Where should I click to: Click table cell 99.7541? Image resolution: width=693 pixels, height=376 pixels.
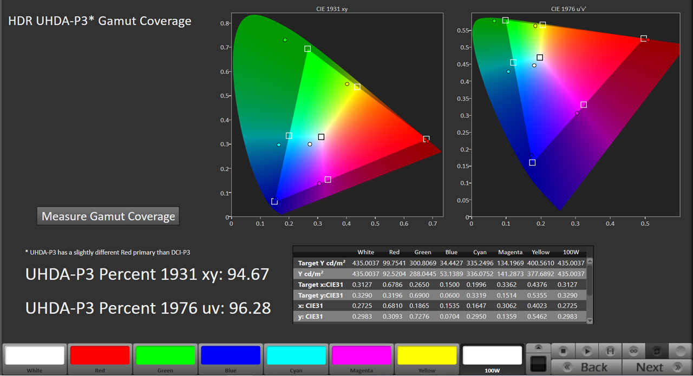coord(395,263)
